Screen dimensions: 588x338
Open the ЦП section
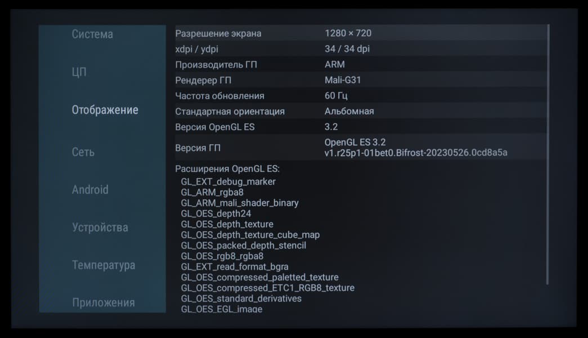tap(79, 72)
